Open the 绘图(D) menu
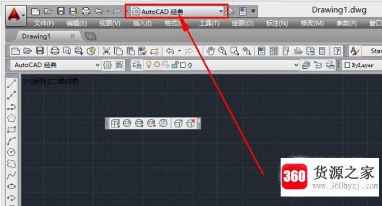382x206 pixels. (x=243, y=23)
